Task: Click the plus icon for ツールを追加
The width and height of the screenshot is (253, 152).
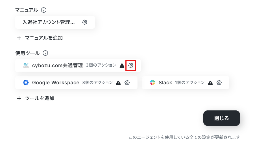Action: click(19, 98)
